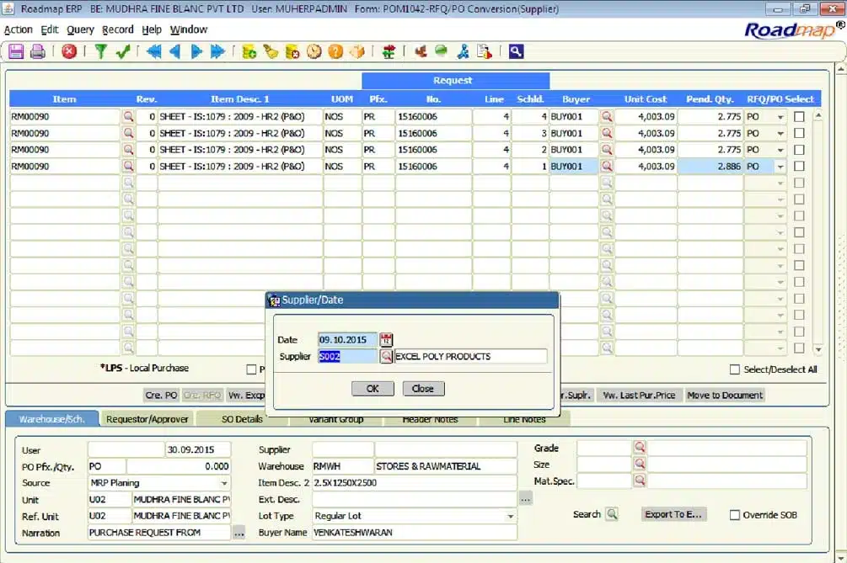Switch to Requestor/Approver tab
The height and width of the screenshot is (563, 847).
click(x=147, y=419)
